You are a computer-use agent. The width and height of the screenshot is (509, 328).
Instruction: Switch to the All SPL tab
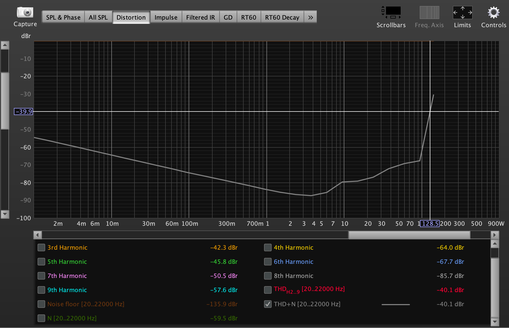98,17
